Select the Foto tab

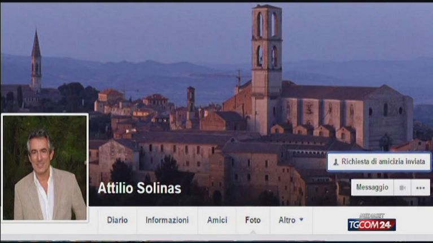(x=253, y=220)
